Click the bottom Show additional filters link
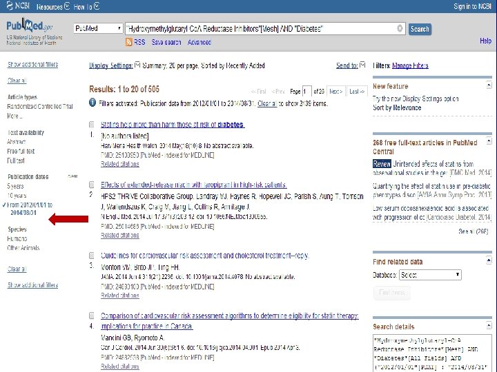 point(32,285)
